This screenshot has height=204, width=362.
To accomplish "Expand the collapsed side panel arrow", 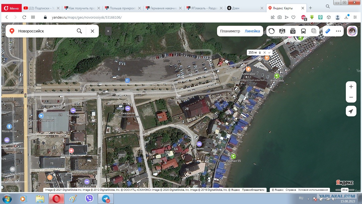I will tap(108, 31).
